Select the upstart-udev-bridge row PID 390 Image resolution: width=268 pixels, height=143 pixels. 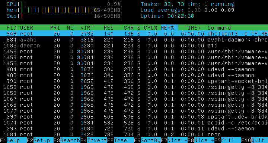tap(134, 117)
